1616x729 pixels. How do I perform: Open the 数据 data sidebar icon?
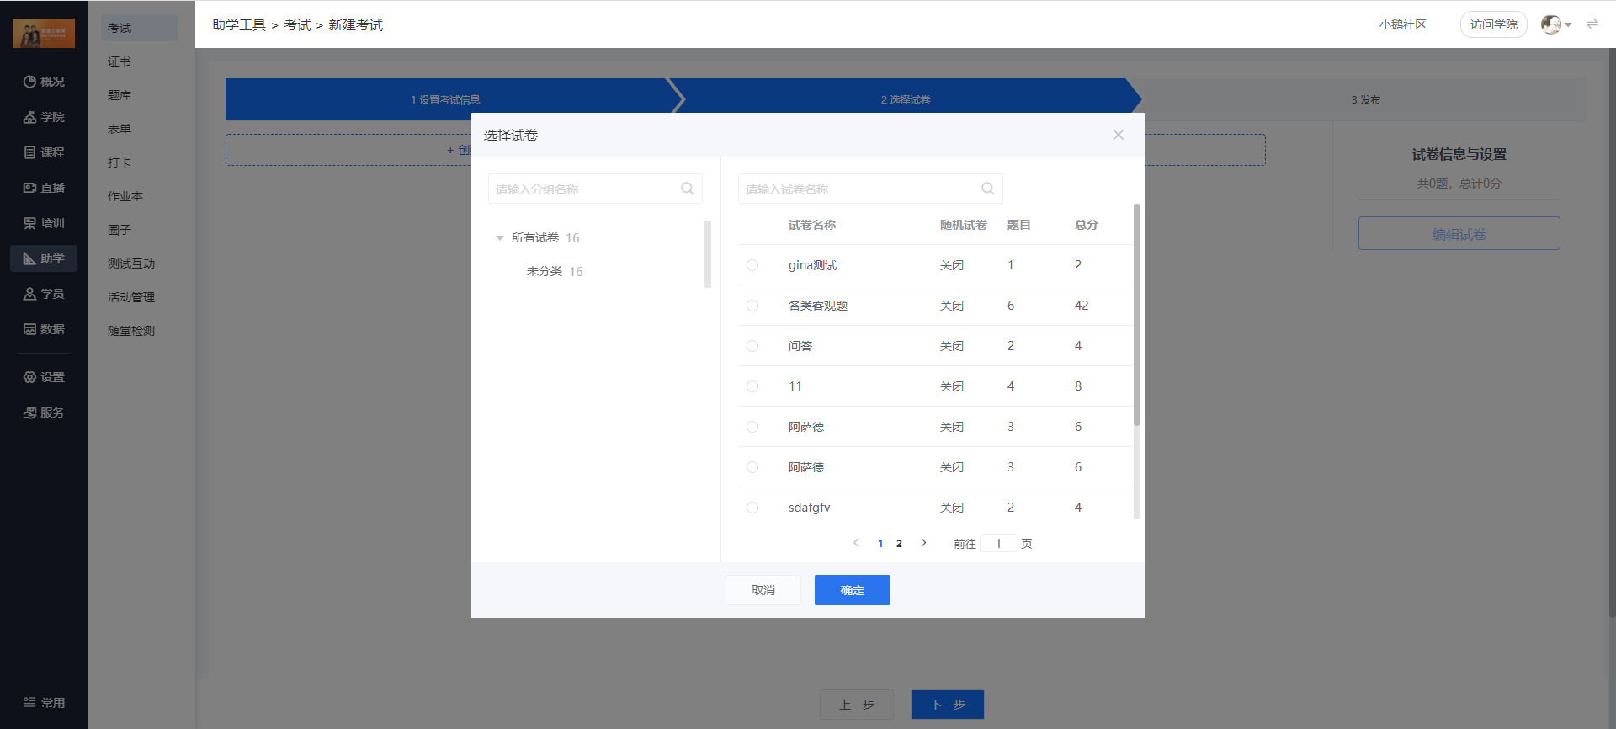tap(29, 329)
